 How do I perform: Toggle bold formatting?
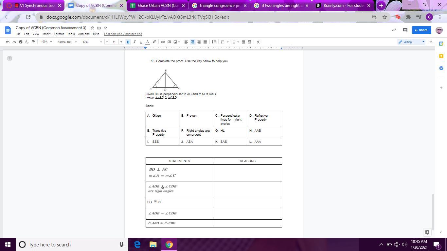tap(128, 42)
